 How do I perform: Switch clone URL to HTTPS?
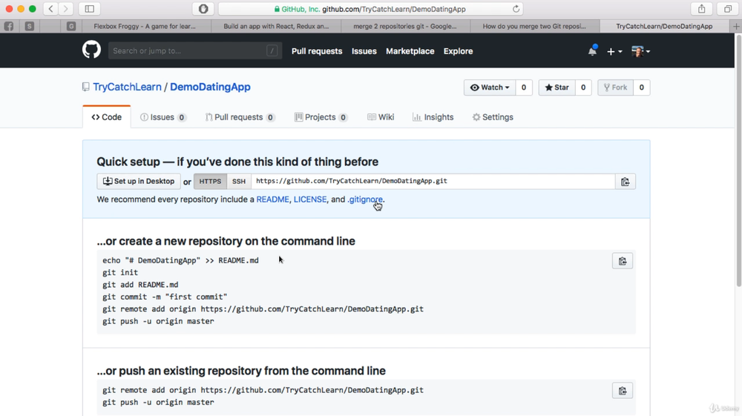[210, 182]
